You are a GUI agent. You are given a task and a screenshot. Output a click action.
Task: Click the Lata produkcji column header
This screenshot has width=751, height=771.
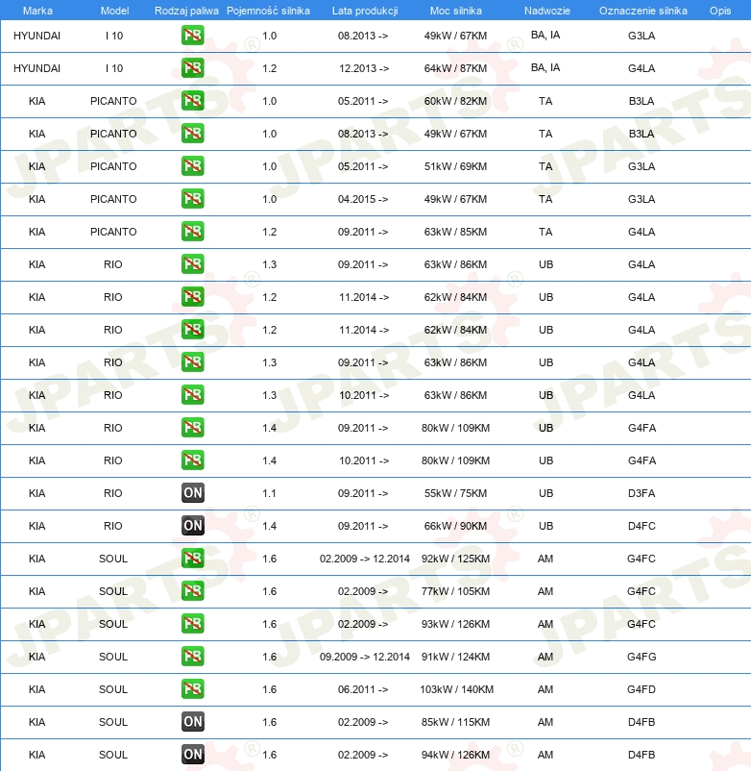365,11
